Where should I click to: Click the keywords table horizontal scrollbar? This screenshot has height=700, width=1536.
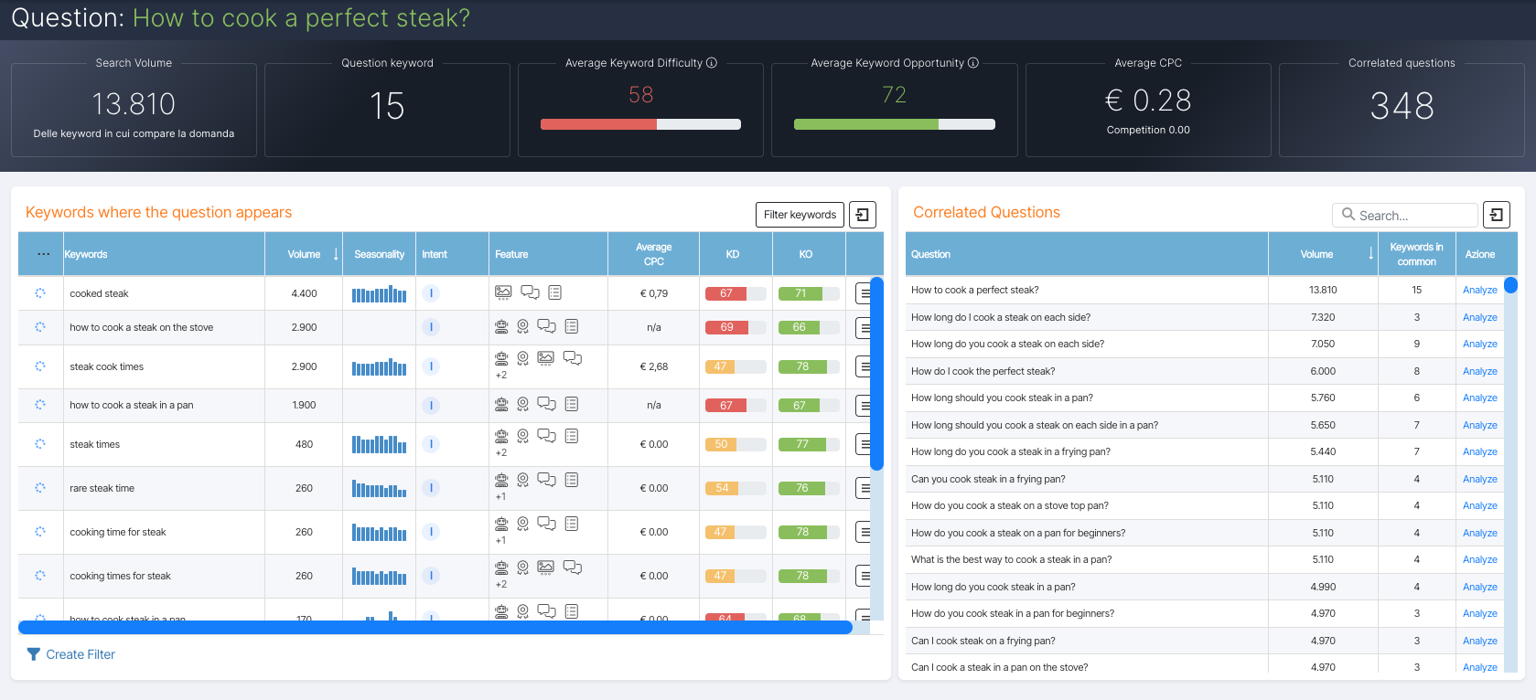tap(435, 627)
